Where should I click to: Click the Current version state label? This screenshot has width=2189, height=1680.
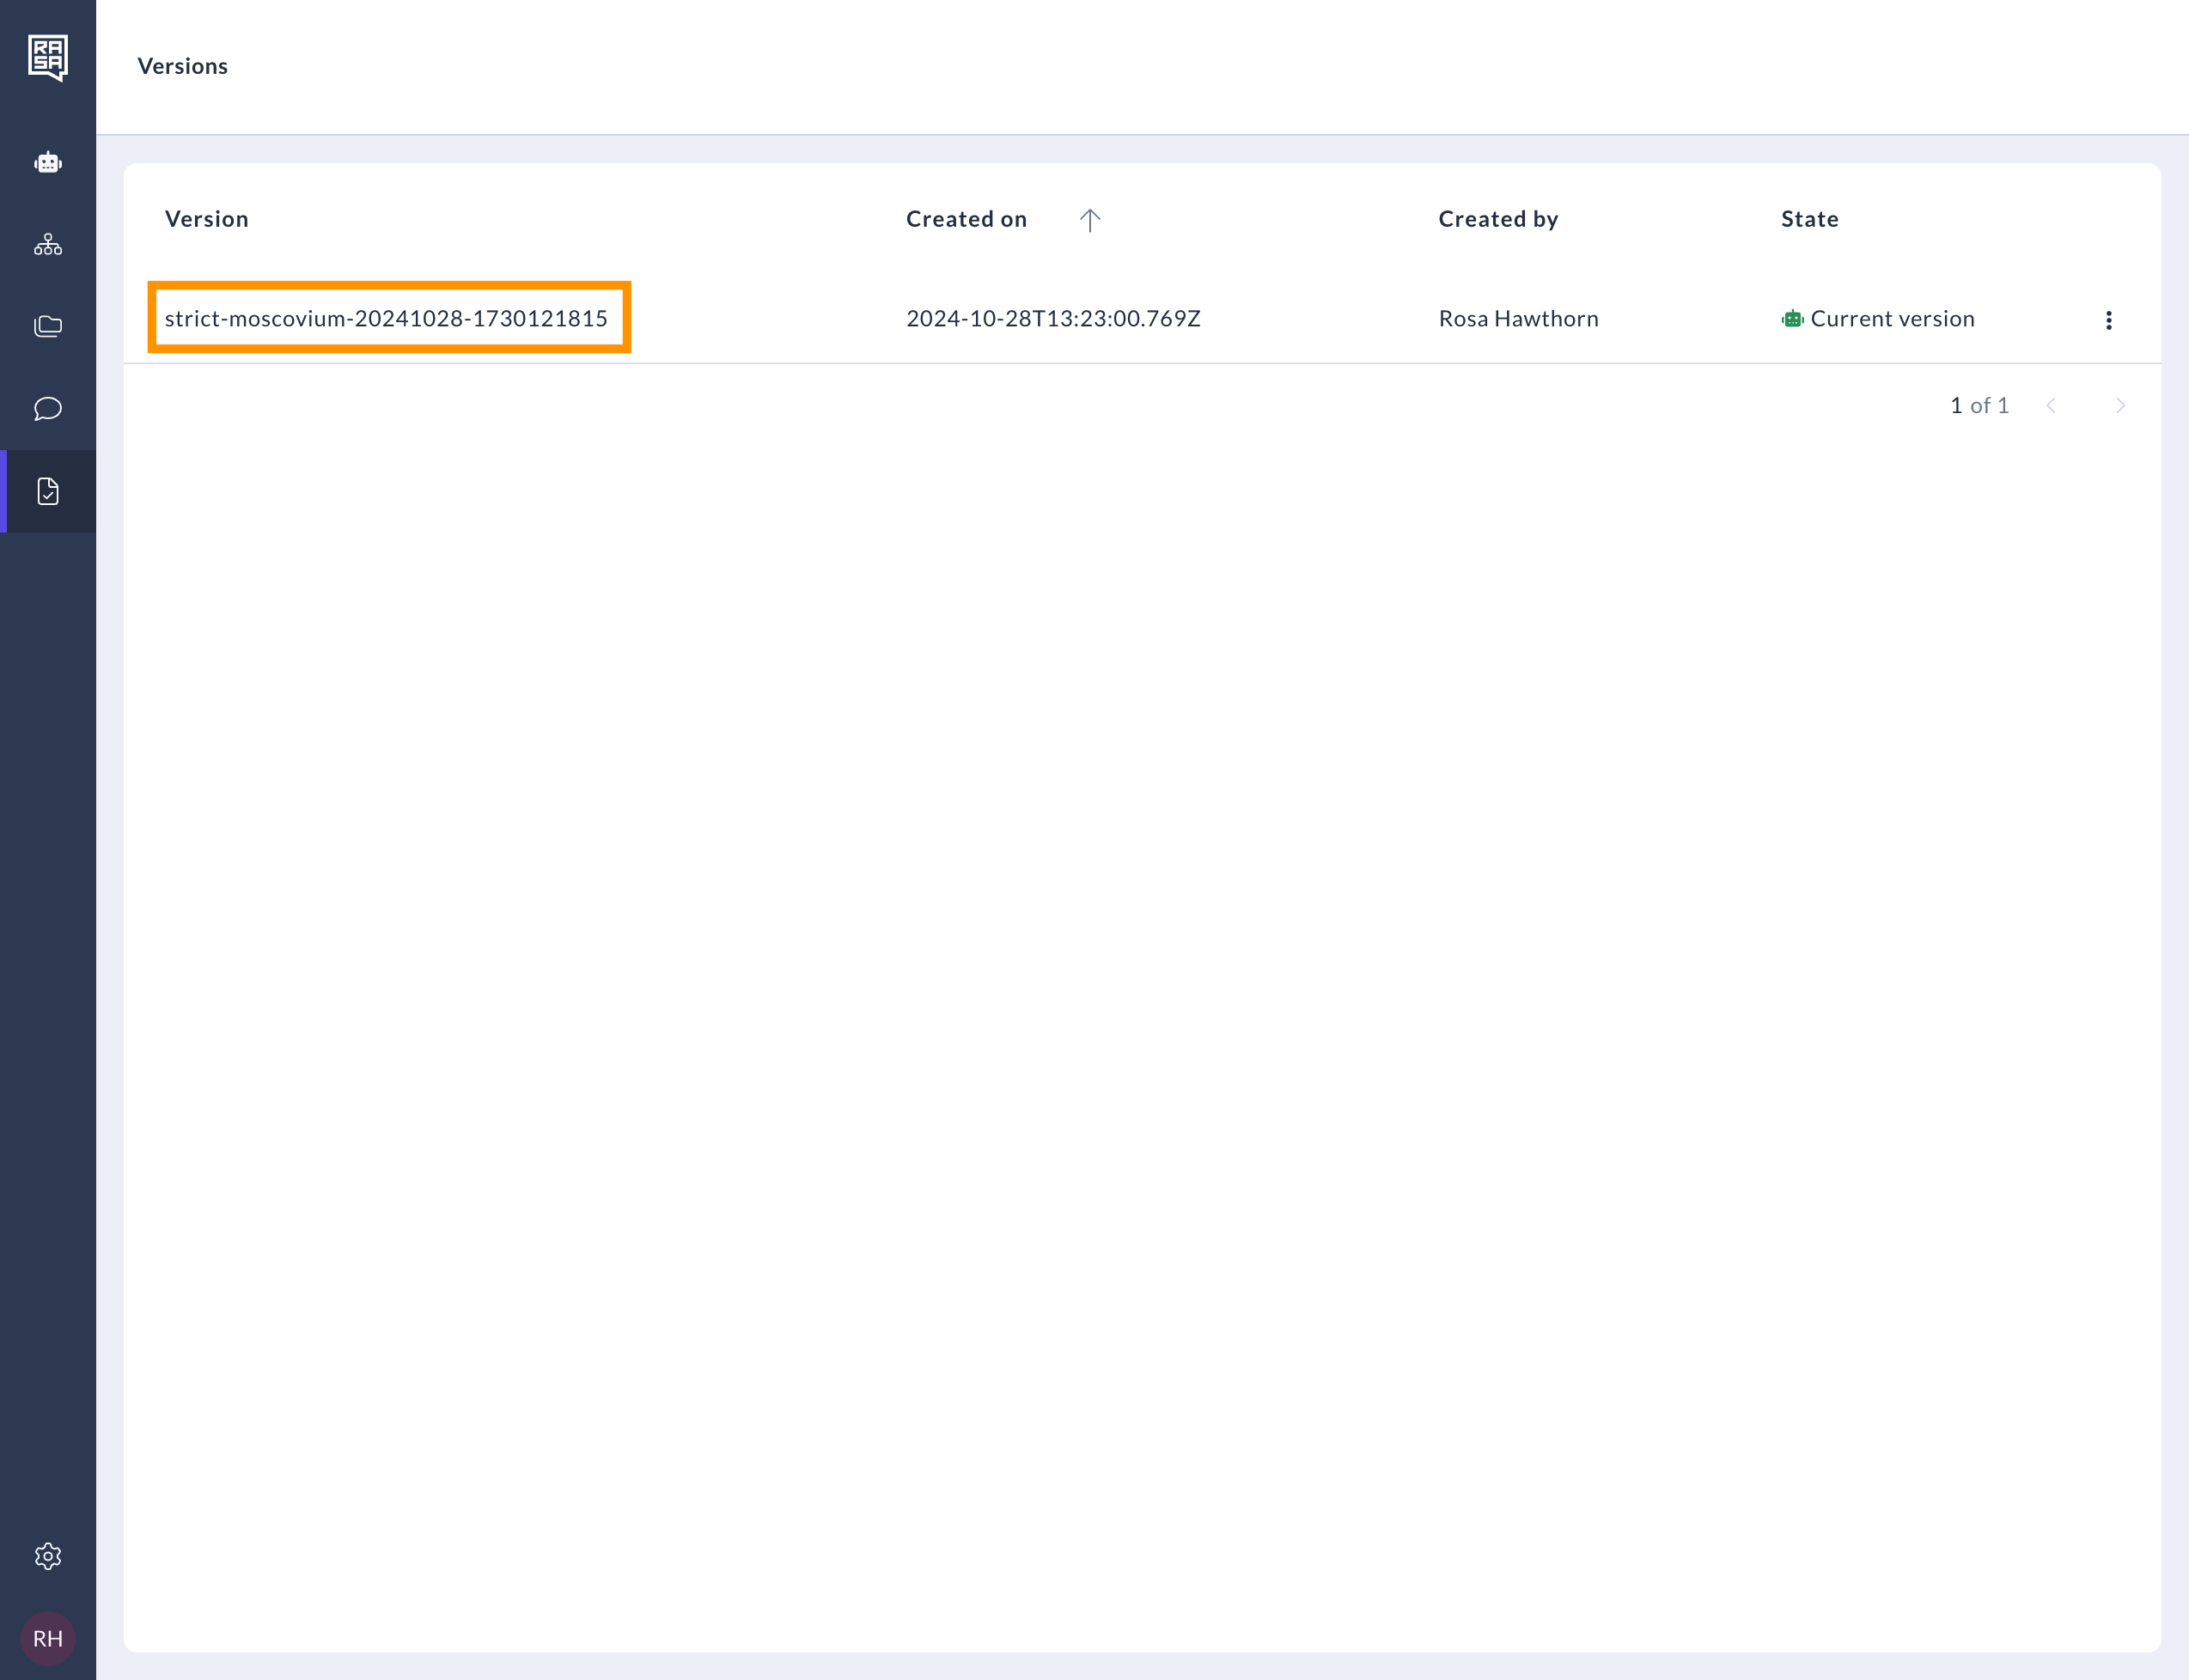tap(1892, 319)
